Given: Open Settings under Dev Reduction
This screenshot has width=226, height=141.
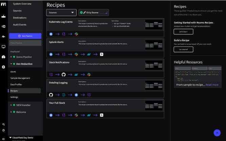Looking at the screenshot, I should tap(14, 97).
